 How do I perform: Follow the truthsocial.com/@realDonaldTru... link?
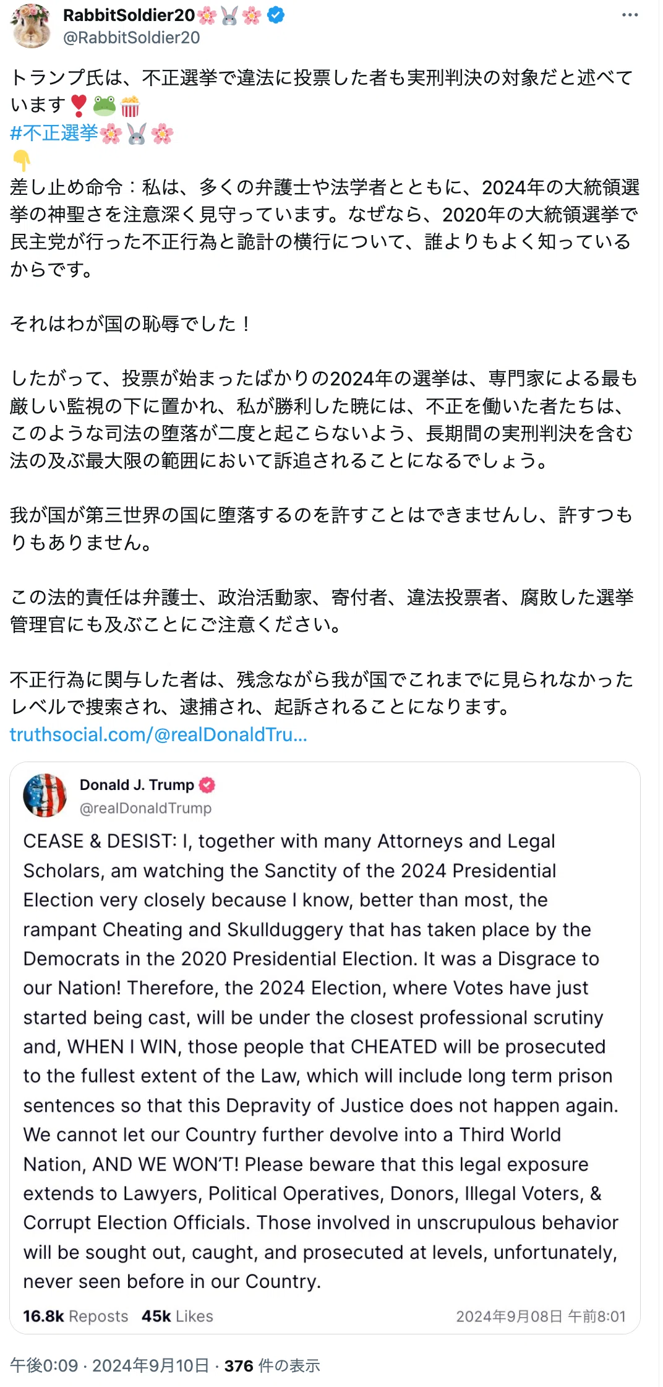[x=158, y=734]
